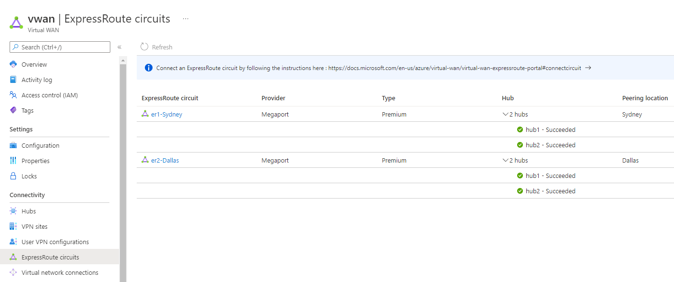Collapse the 2 hubs expander for er2-Dallas

(505, 160)
